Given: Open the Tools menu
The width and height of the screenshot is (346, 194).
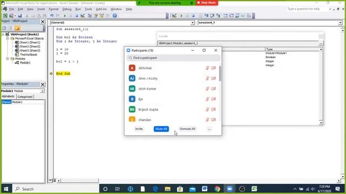Looking at the screenshot, I should point(88,9).
